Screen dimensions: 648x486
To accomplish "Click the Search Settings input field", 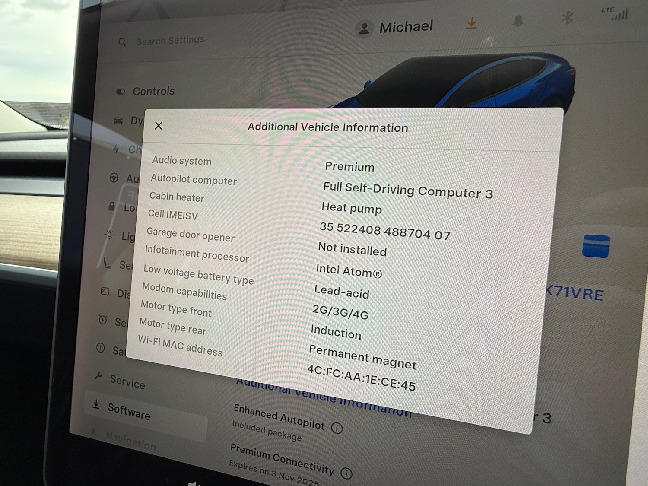I will click(171, 40).
